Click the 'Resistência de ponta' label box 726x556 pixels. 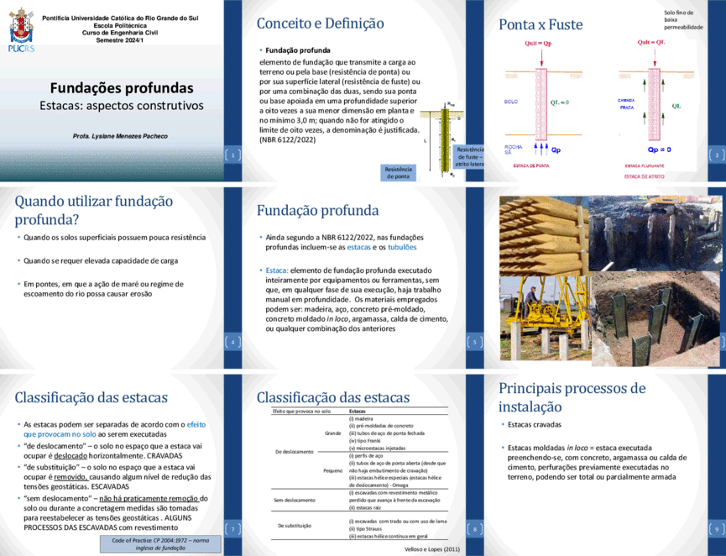(398, 173)
